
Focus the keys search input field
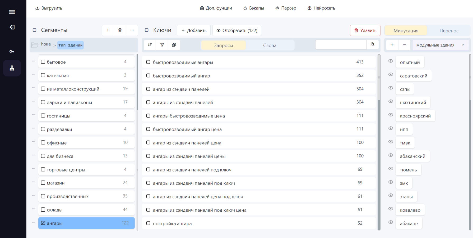coord(341,44)
